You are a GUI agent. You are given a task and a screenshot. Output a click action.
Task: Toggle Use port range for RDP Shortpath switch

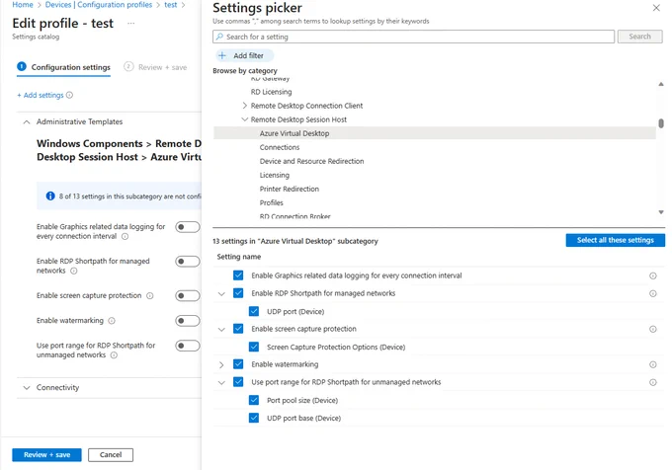click(x=188, y=346)
